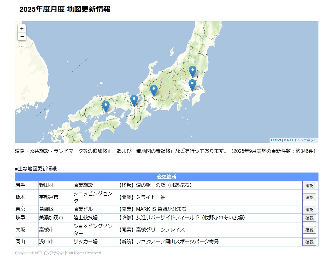This screenshot has width=333, height=264.
Task: Select the Tochigi map marker pin
Action: pos(193,72)
